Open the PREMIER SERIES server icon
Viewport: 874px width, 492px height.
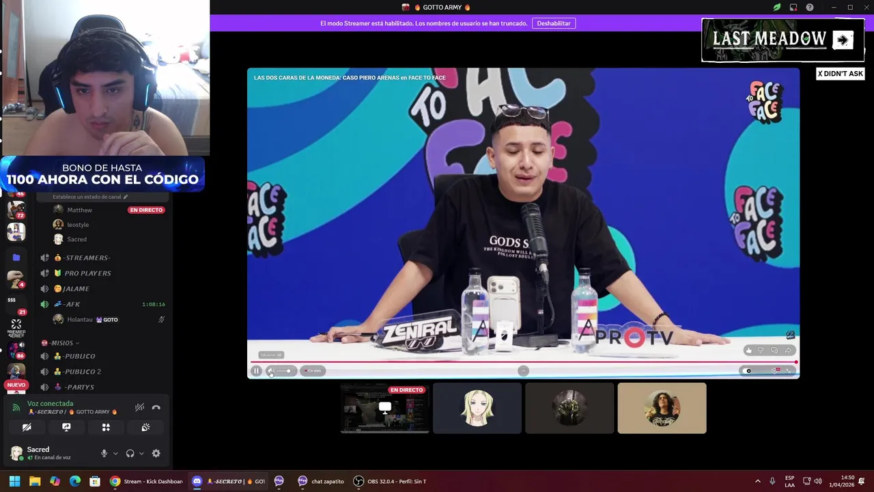16,327
